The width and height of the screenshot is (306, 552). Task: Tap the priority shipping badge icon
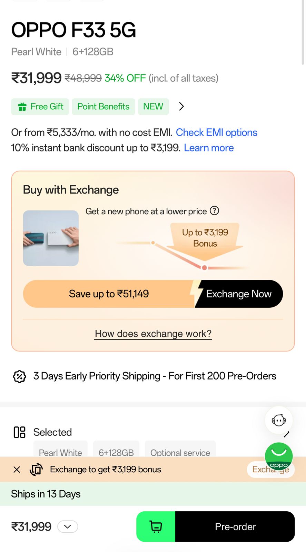coord(20,376)
